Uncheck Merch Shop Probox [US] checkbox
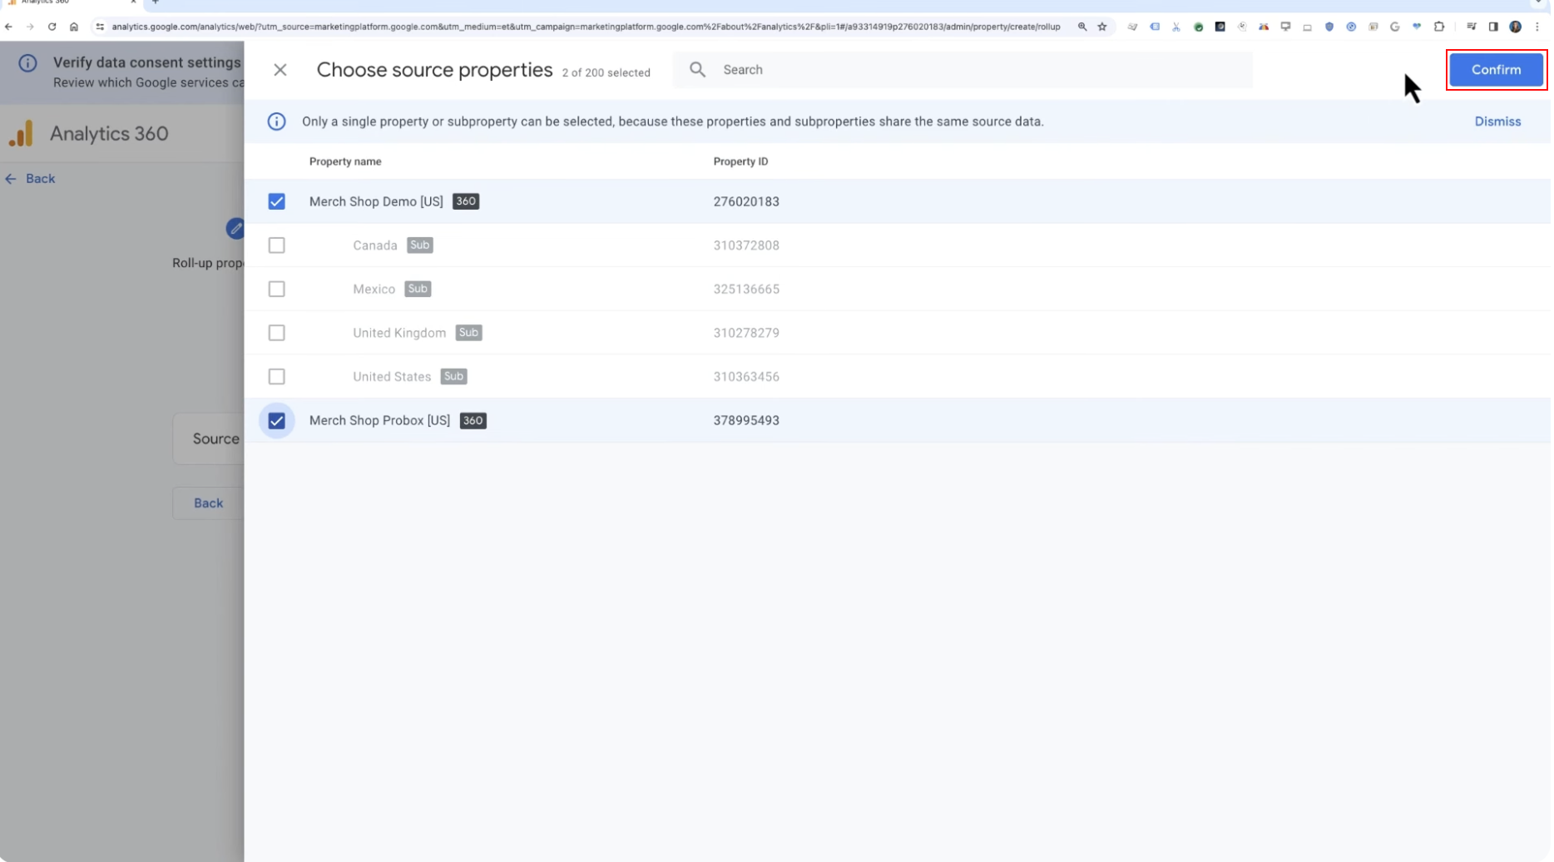 [277, 421]
